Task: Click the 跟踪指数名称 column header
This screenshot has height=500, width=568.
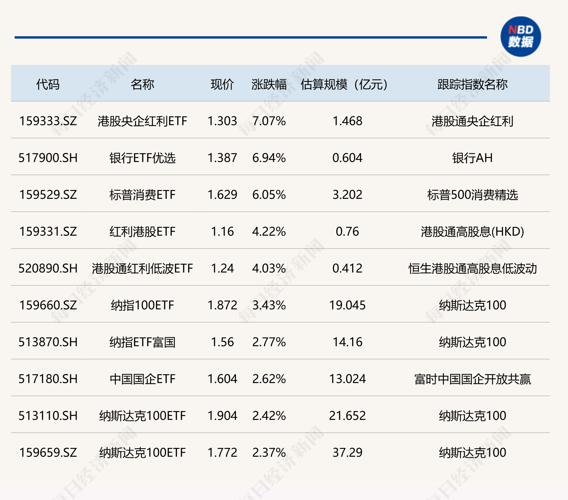Action: click(472, 85)
